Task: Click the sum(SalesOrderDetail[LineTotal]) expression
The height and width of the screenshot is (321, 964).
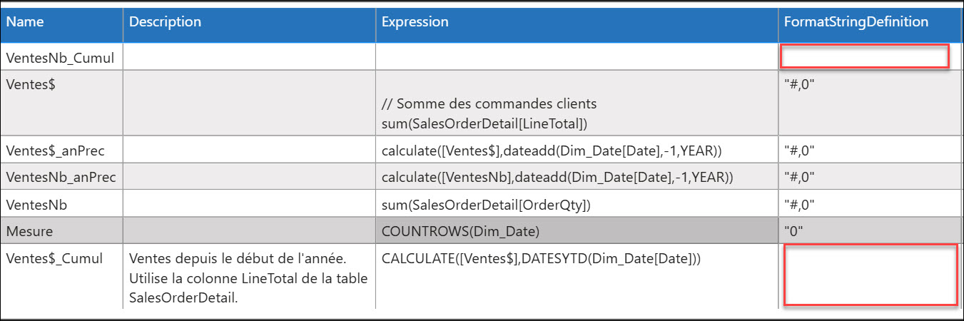Action: pyautogui.click(x=484, y=123)
